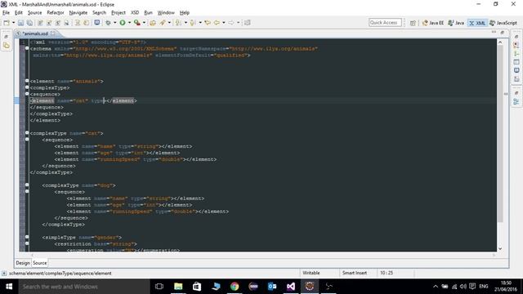Switch to the JavaScript perspective
The height and width of the screenshot is (294, 523).
503,23
